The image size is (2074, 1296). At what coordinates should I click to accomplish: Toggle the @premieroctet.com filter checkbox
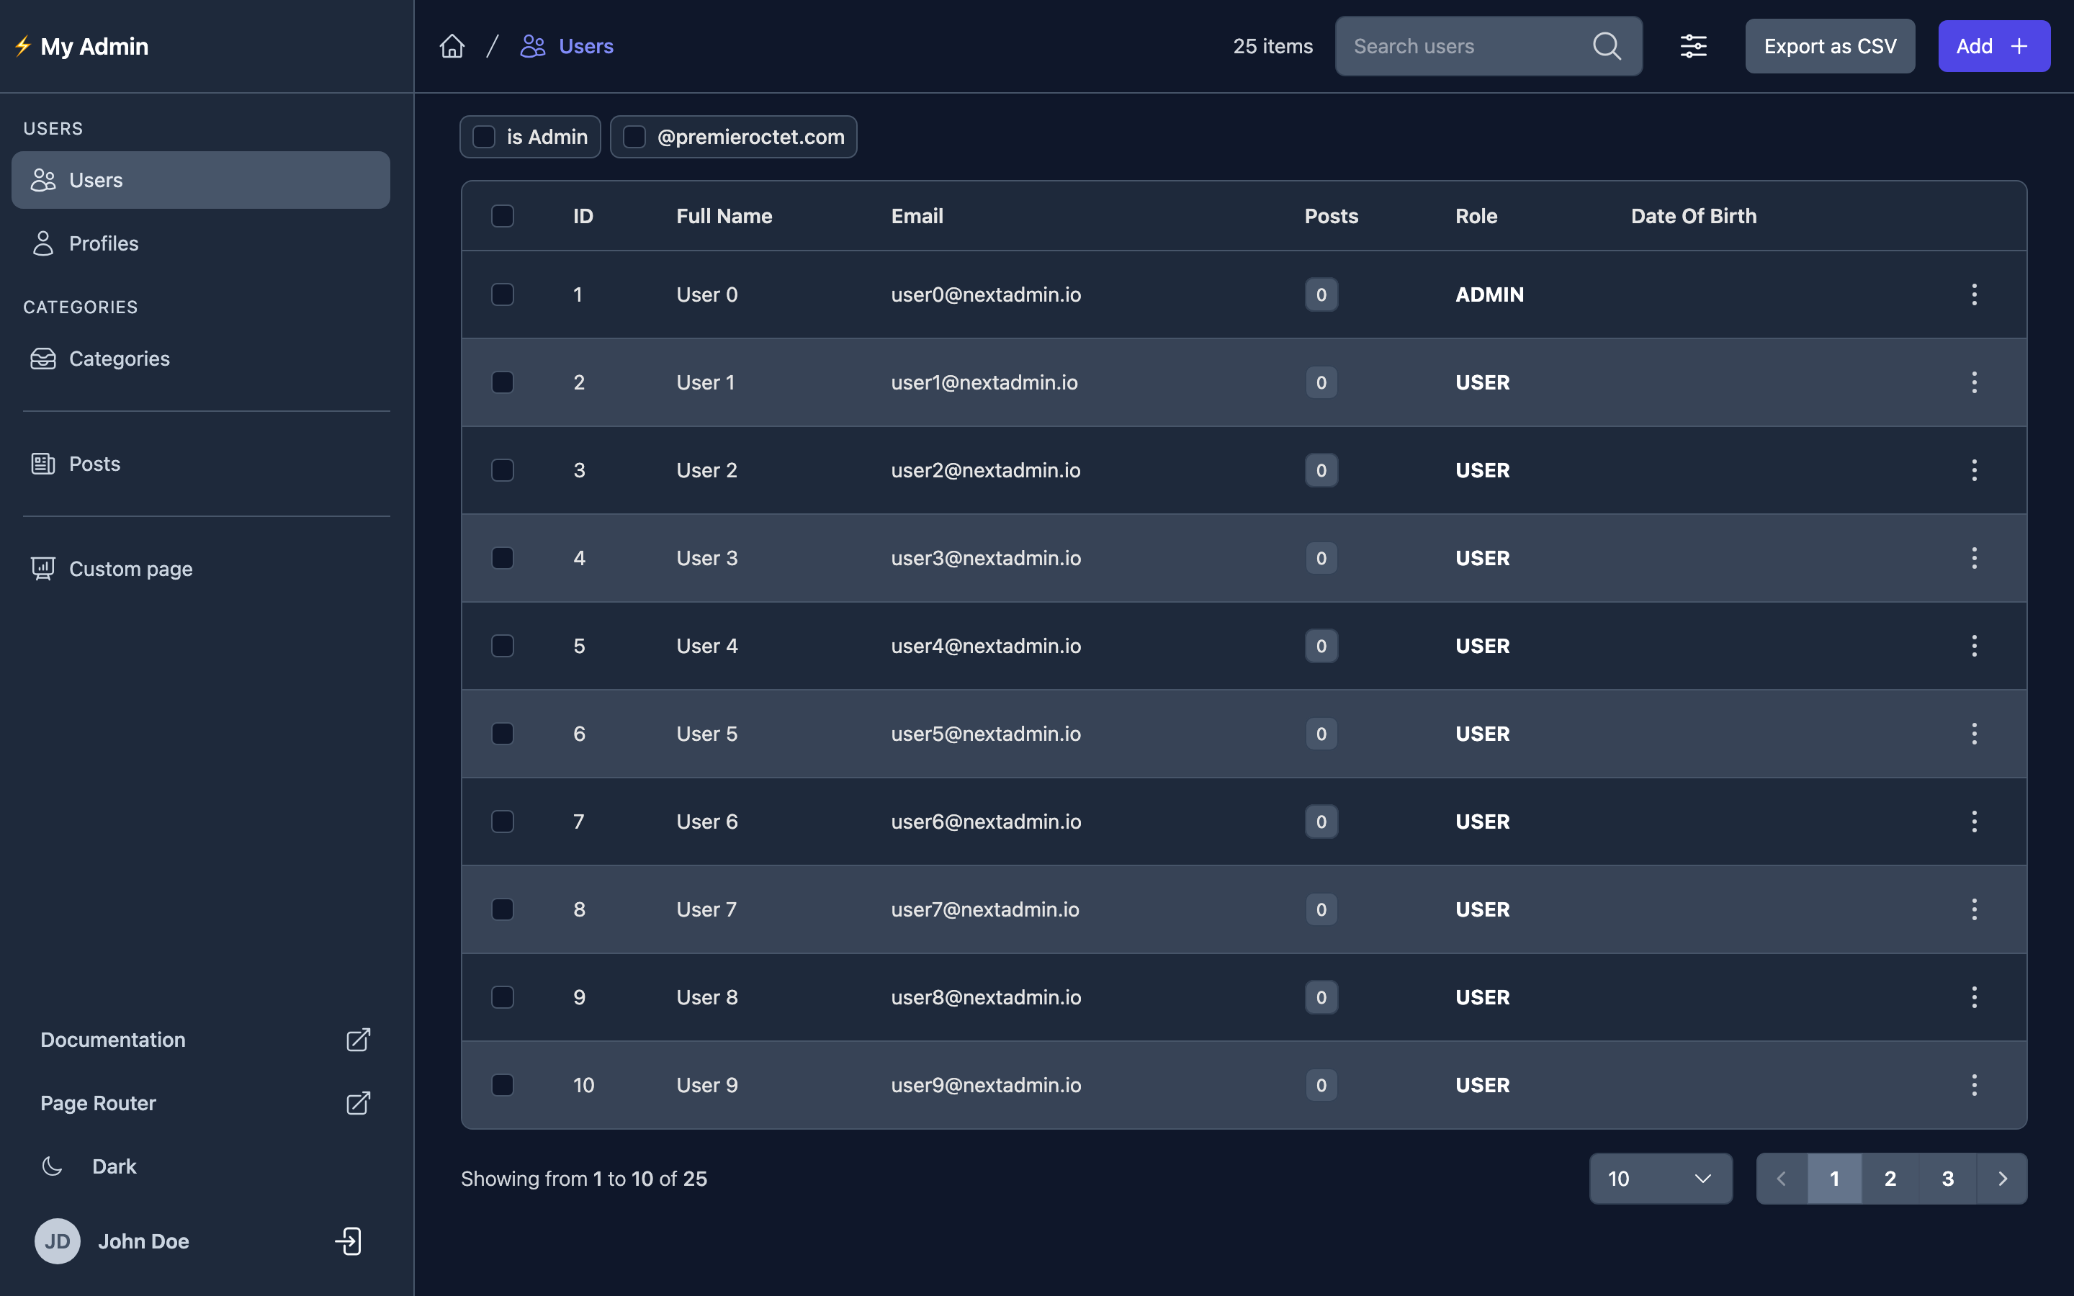634,137
